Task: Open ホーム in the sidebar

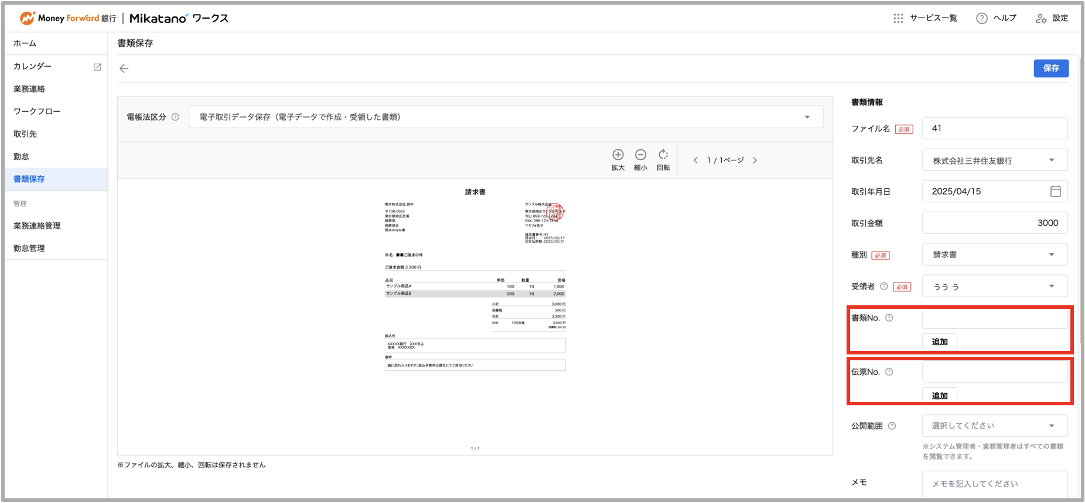Action: pos(56,43)
